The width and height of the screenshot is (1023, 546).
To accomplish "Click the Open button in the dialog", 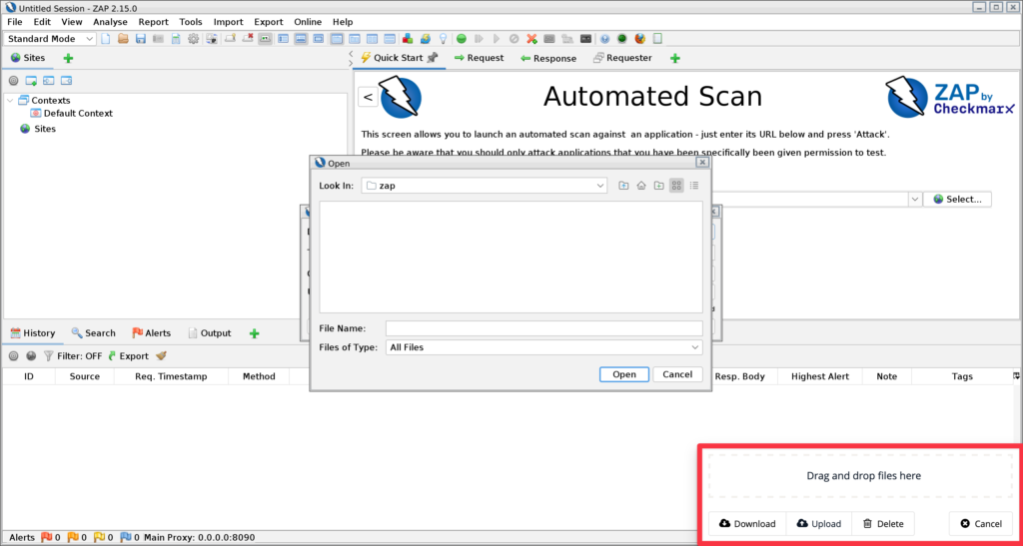I will click(x=623, y=374).
